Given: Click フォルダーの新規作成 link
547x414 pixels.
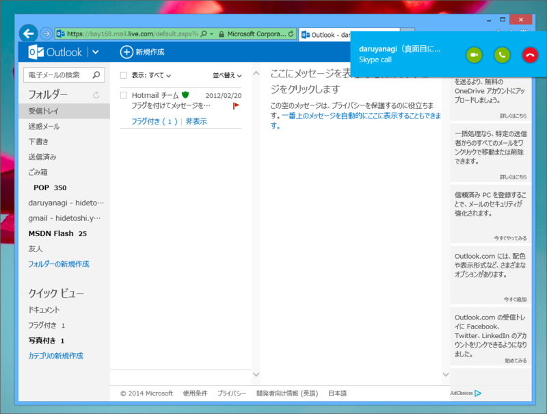Looking at the screenshot, I should 59,264.
